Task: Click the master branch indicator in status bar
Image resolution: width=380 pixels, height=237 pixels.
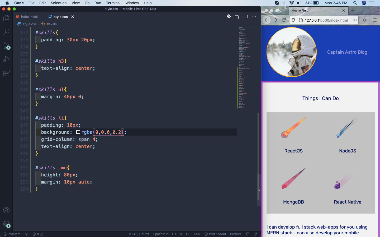Action: pos(12,234)
